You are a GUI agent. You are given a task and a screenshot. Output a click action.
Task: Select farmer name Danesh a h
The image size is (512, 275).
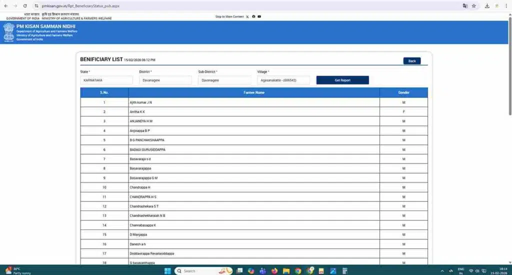coord(138,244)
